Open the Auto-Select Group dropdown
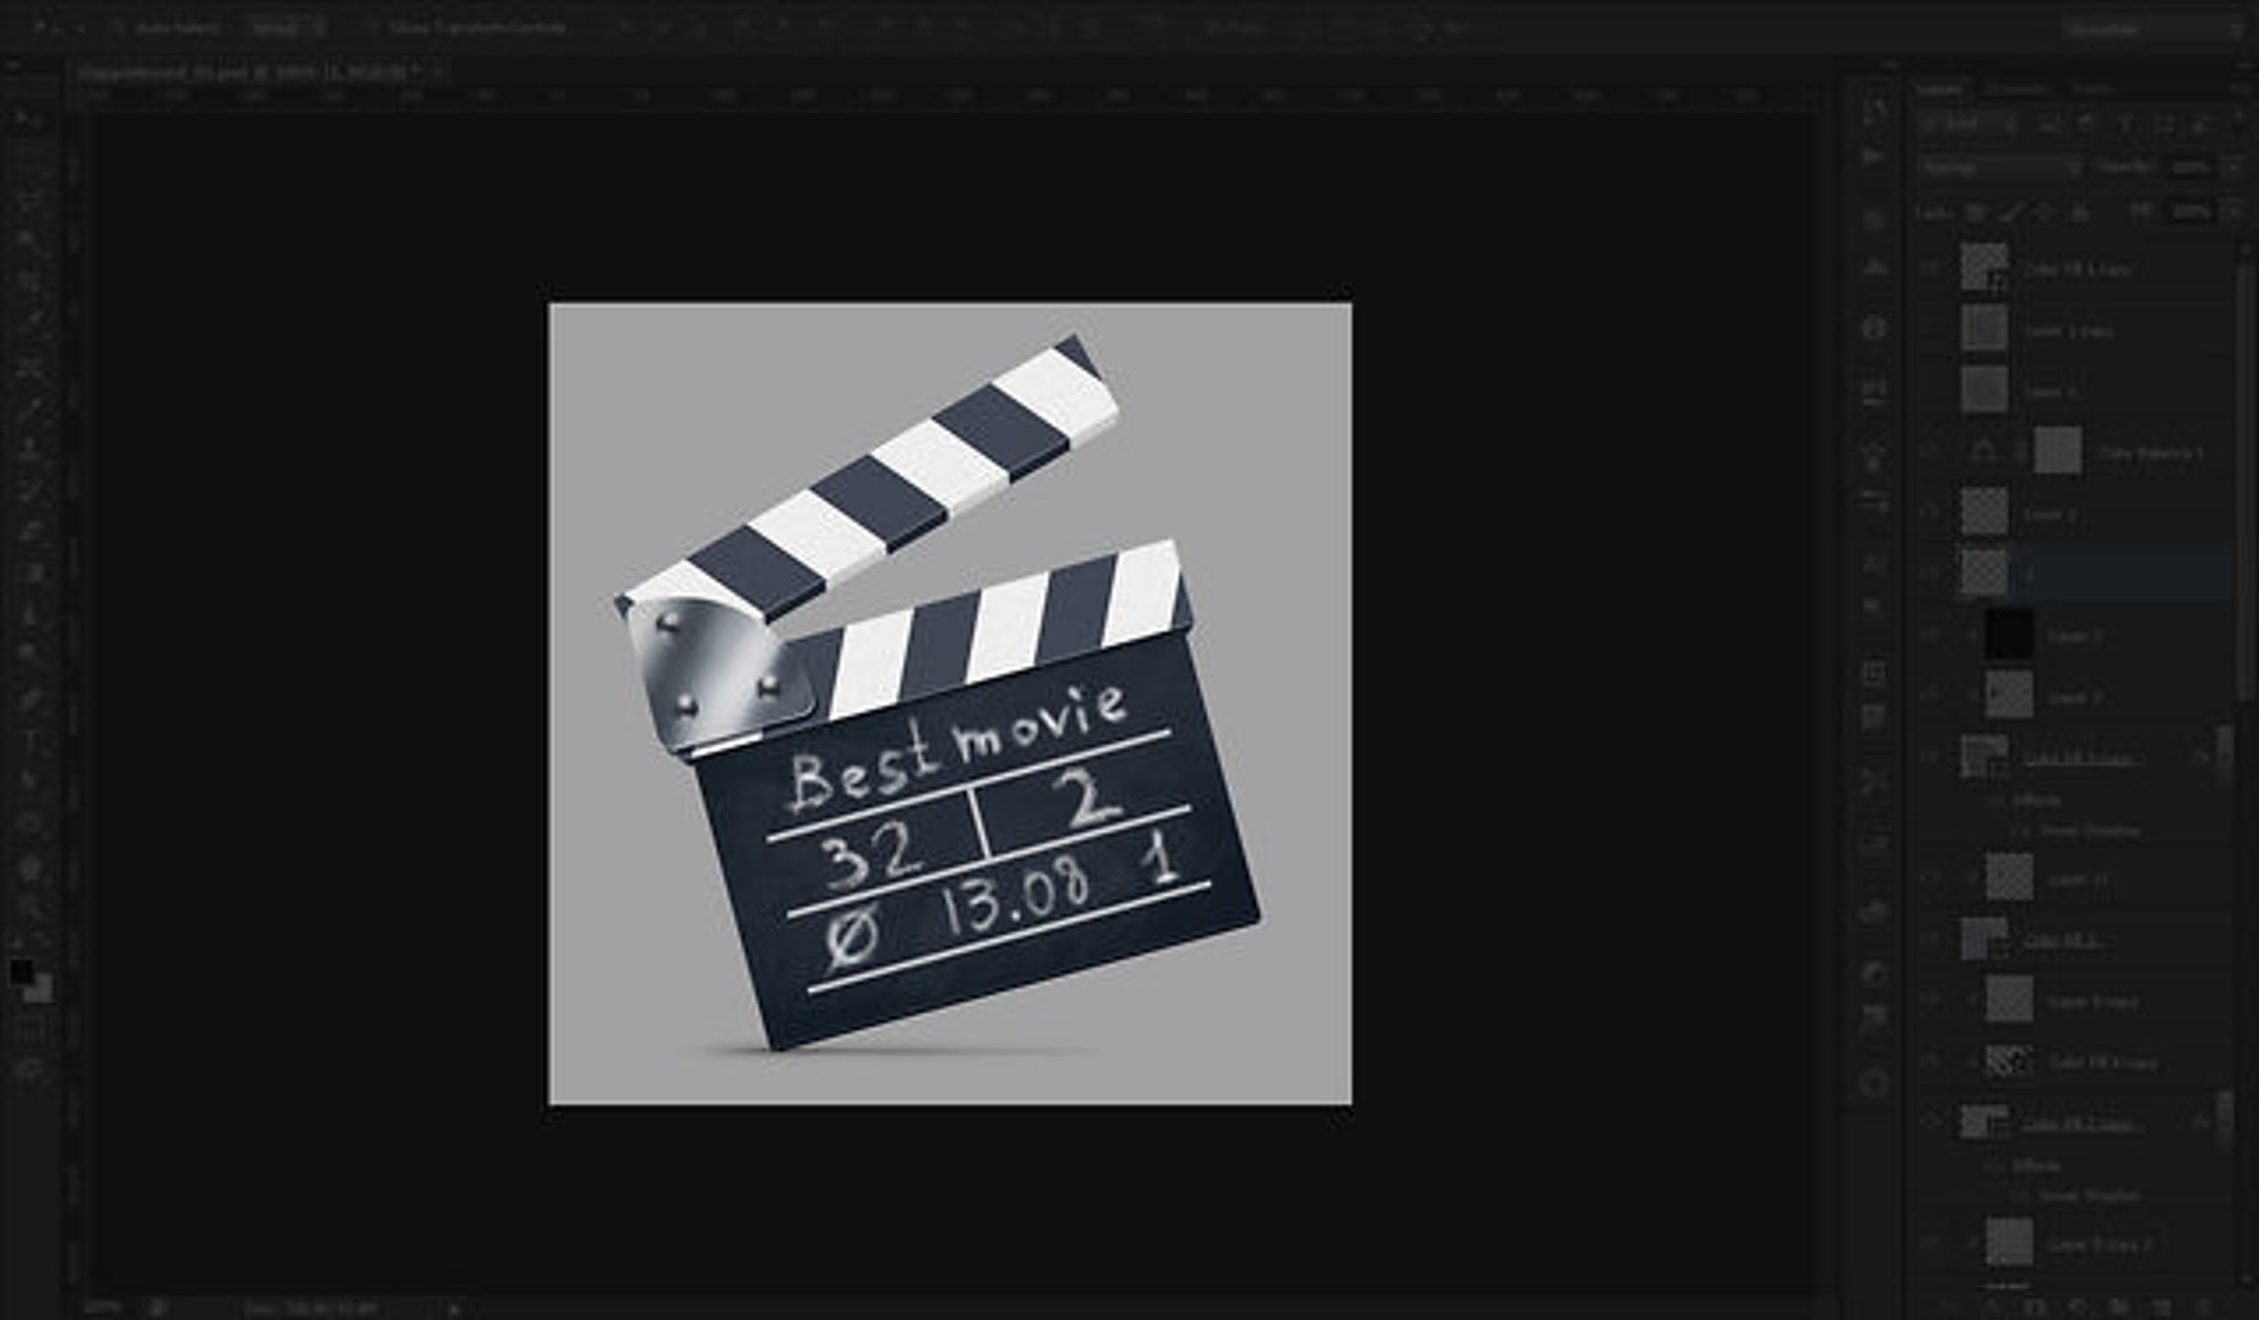The width and height of the screenshot is (2259, 1320). (x=289, y=28)
